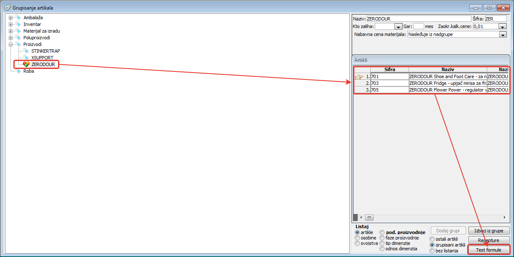
Task: Click the tag icon next to Roba
Action: tap(18, 71)
